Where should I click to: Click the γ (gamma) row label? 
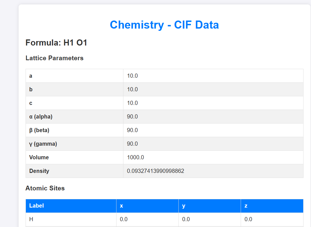43,144
